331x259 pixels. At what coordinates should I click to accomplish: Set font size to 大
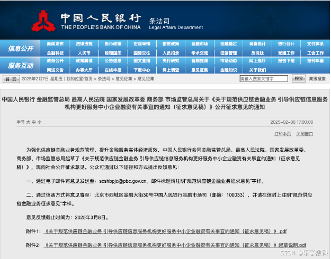[x=28, y=122]
